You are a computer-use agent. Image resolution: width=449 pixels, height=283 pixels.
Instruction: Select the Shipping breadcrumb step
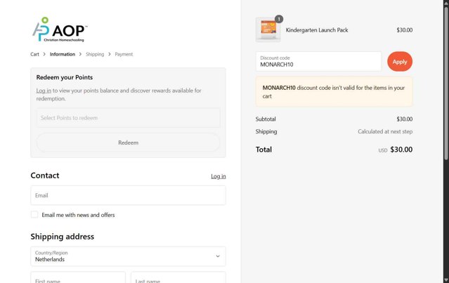[95, 54]
